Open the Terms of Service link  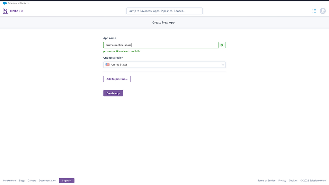[x=266, y=181]
